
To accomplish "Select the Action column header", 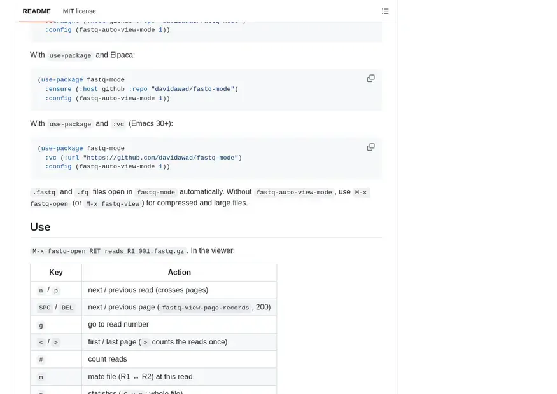I will pos(179,273).
